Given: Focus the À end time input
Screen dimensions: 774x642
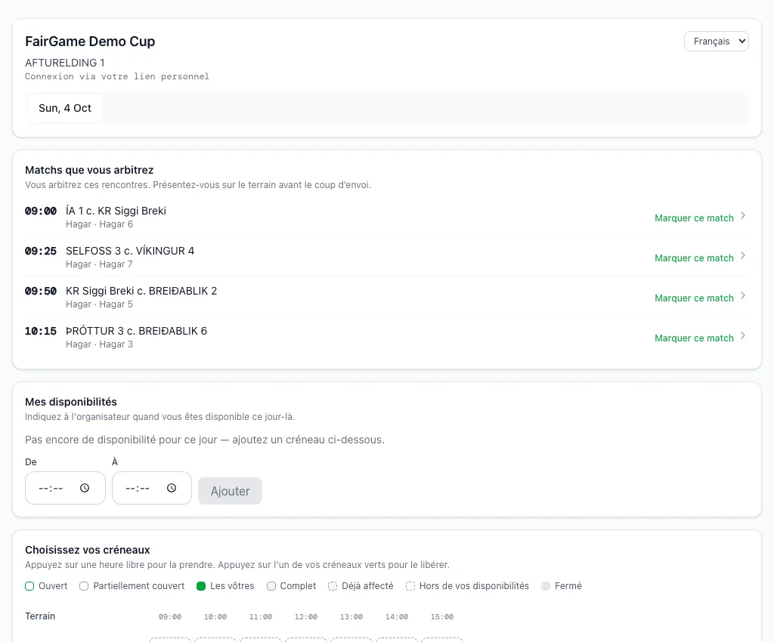Looking at the screenshot, I should [x=152, y=488].
